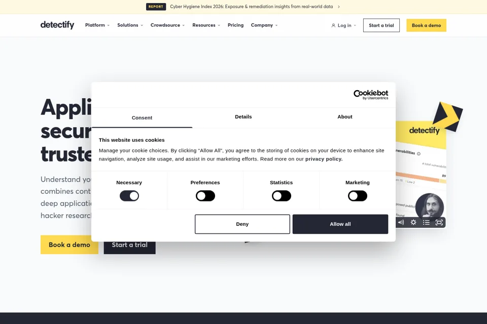Image resolution: width=487 pixels, height=324 pixels.
Task: Switch to the About tab
Action: pyautogui.click(x=345, y=117)
